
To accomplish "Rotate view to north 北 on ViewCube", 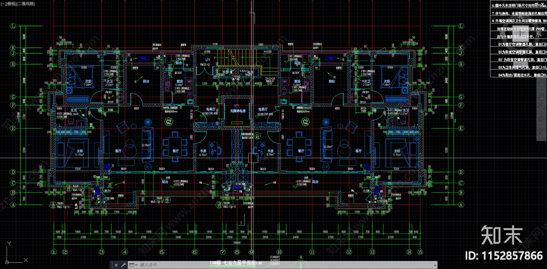I will (x=520, y=17).
